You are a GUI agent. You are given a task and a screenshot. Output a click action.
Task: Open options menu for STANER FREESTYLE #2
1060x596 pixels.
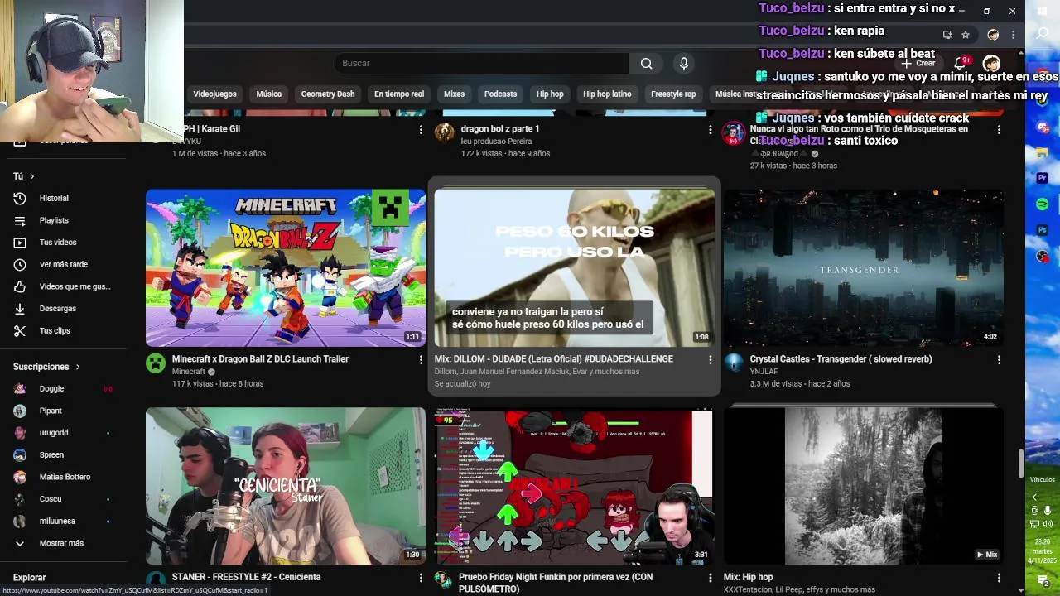421,578
